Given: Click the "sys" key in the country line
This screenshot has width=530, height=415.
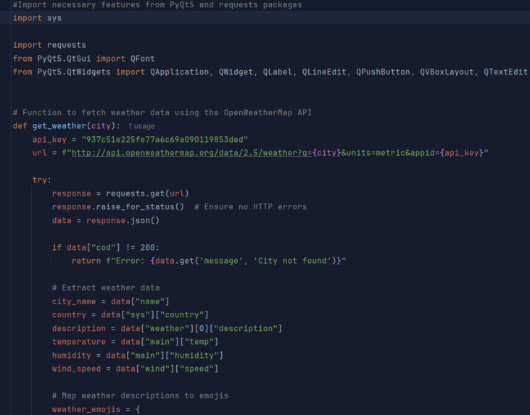Looking at the screenshot, I should [138, 315].
